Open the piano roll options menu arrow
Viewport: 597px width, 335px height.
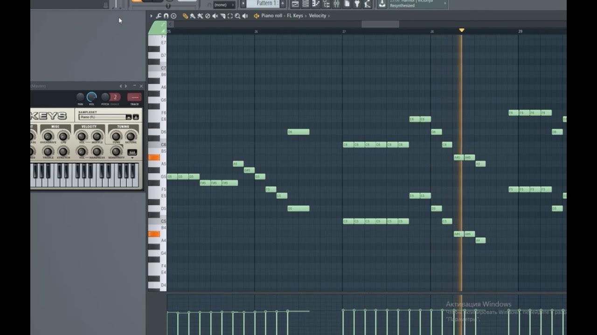pos(151,16)
